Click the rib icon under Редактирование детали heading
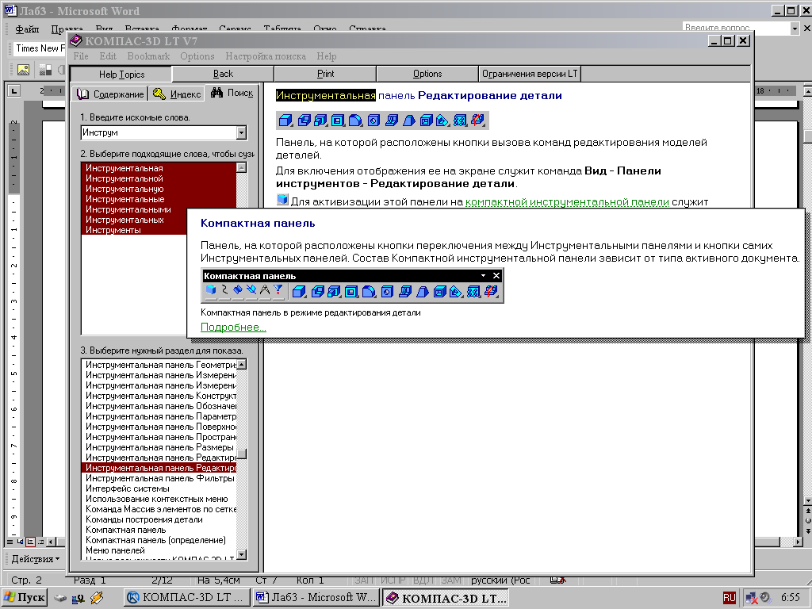812x609 pixels. [x=392, y=121]
